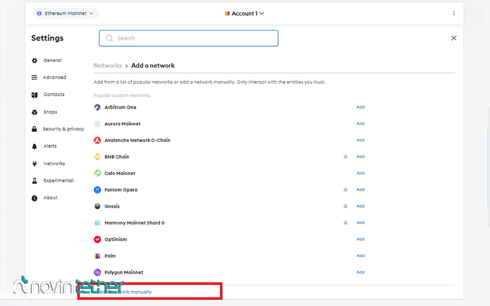The width and height of the screenshot is (490, 306).
Task: Add the Gnosis network
Action: [x=360, y=206]
